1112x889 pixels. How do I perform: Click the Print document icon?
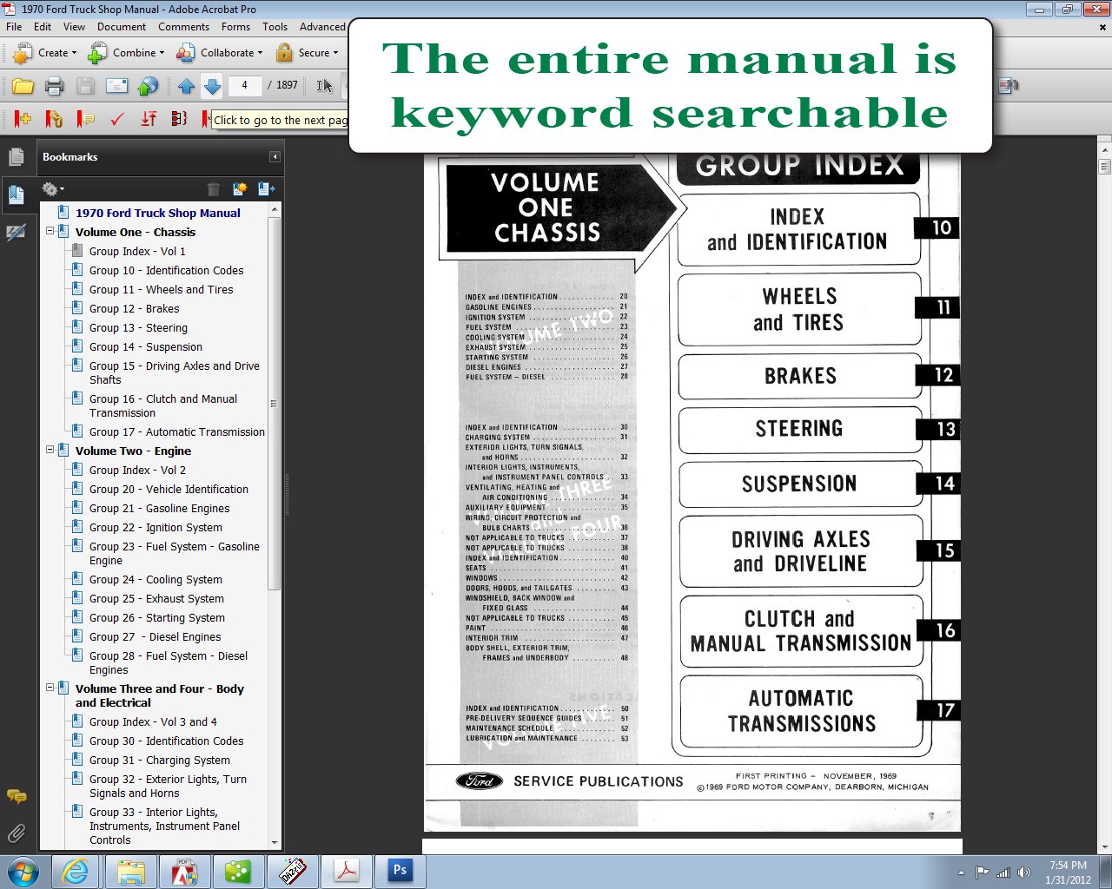pyautogui.click(x=54, y=86)
